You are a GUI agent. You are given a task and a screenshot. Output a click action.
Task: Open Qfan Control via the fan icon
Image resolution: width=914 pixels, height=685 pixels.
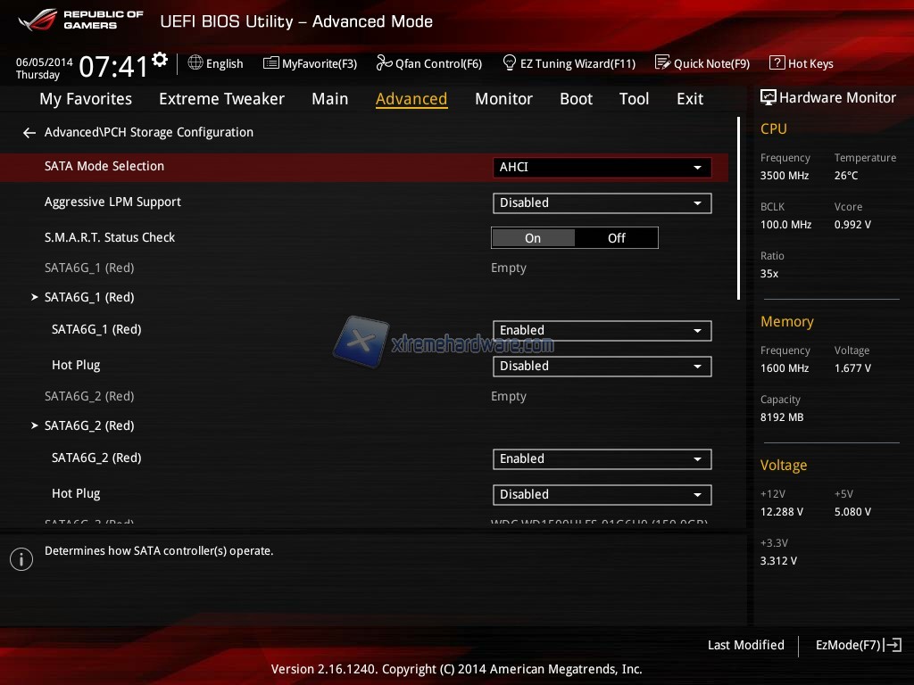click(x=384, y=63)
